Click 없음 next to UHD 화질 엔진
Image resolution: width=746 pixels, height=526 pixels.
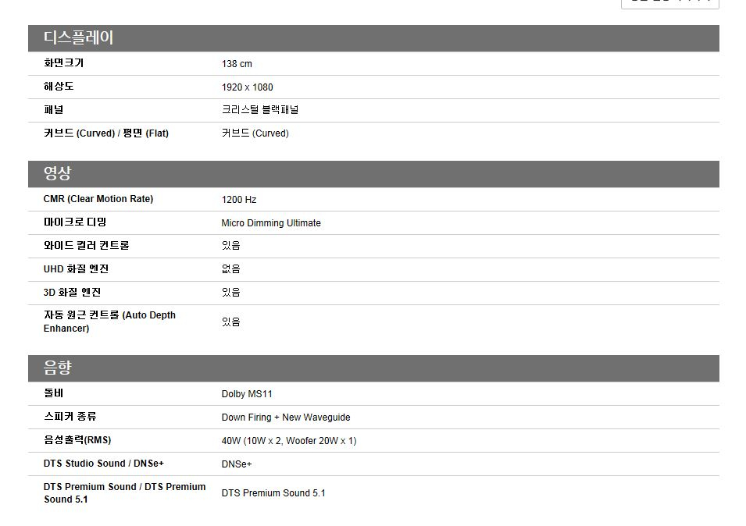pos(231,268)
